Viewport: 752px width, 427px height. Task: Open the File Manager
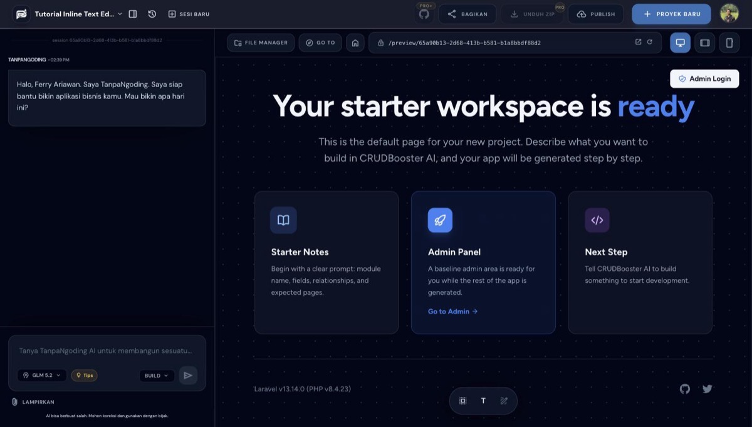pos(261,43)
